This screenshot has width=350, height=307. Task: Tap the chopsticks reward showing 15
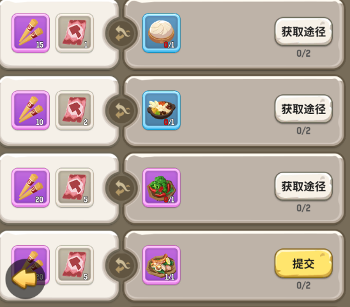coord(31,33)
